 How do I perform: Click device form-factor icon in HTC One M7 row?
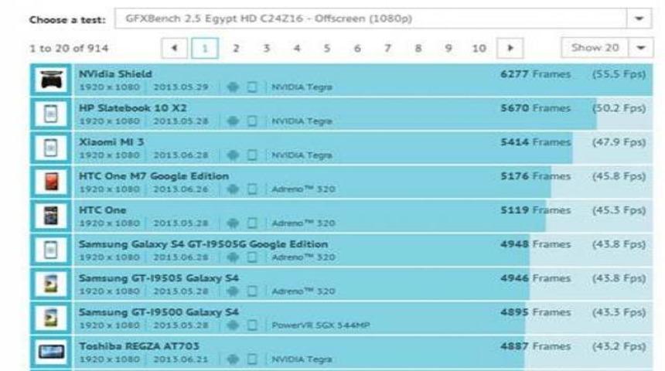(252, 189)
